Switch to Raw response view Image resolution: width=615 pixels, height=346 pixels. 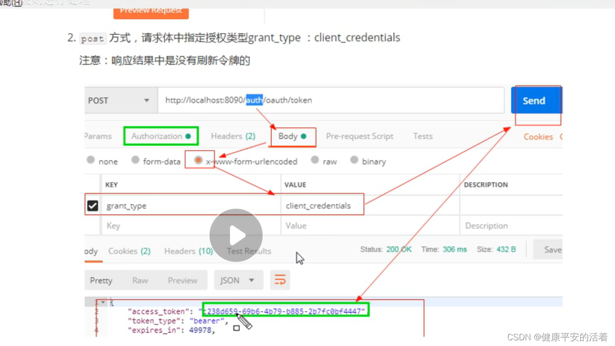point(140,280)
